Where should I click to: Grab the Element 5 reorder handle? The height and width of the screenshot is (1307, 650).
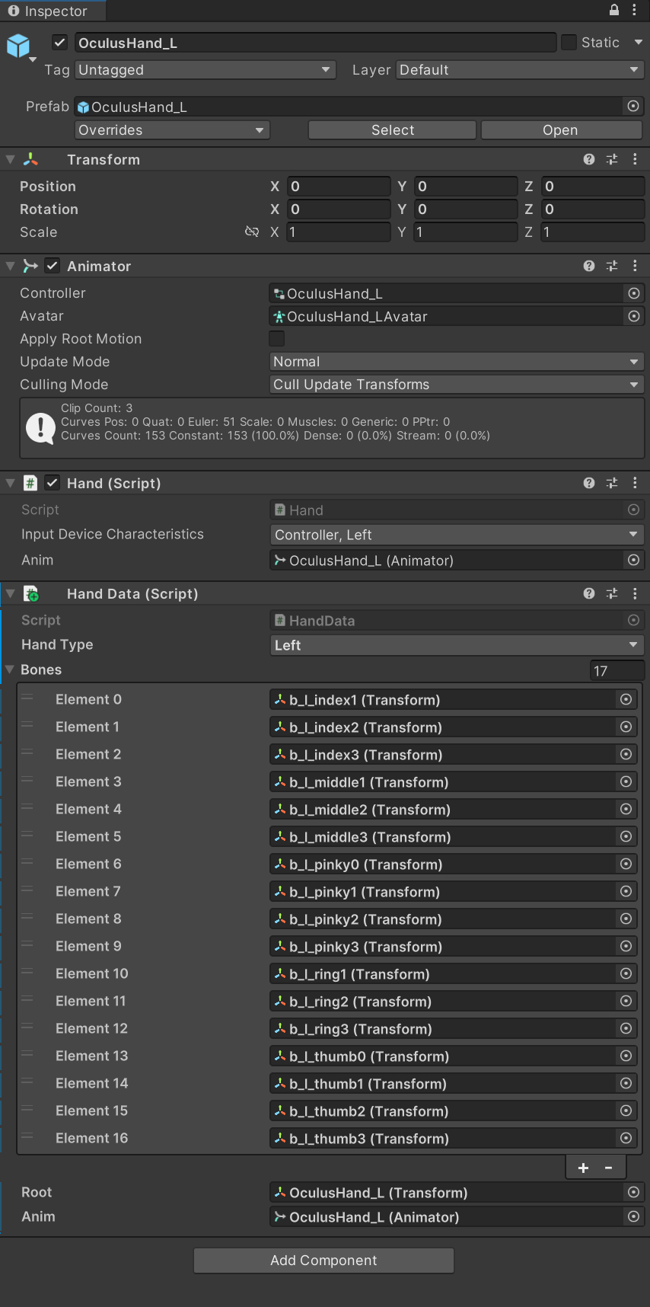(x=27, y=836)
